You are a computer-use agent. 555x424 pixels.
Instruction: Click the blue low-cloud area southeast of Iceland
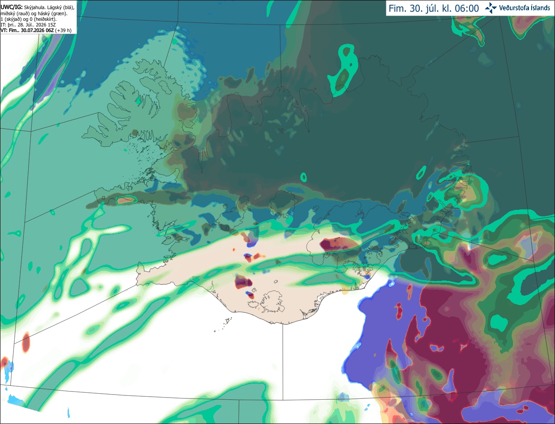373,334
